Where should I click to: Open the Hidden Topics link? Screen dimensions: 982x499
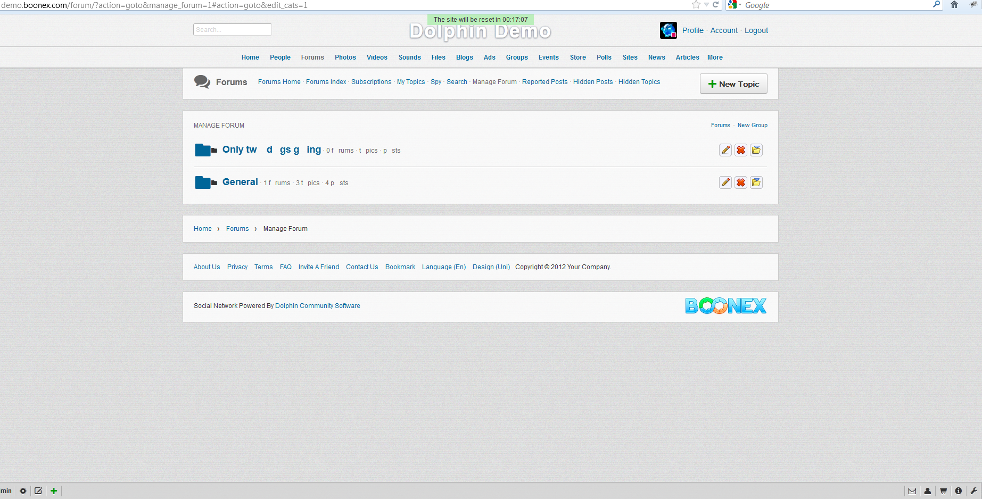point(639,82)
